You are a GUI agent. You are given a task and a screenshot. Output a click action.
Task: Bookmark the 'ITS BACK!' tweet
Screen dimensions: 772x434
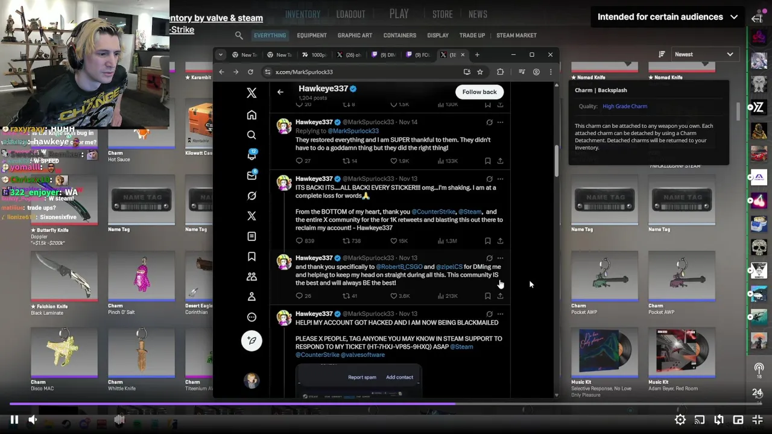tap(487, 241)
